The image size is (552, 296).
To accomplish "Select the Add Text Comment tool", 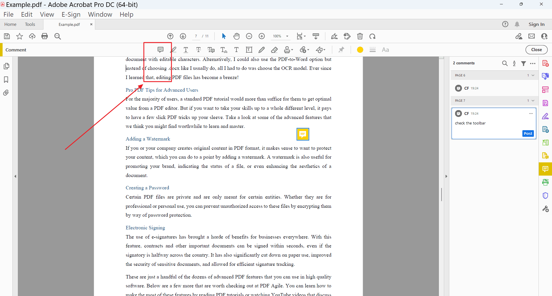I will coord(236,50).
